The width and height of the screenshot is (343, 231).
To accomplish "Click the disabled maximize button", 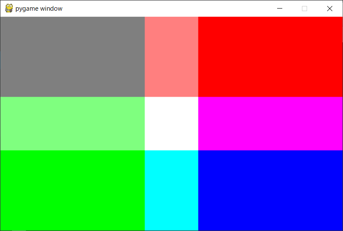I will coord(304,9).
